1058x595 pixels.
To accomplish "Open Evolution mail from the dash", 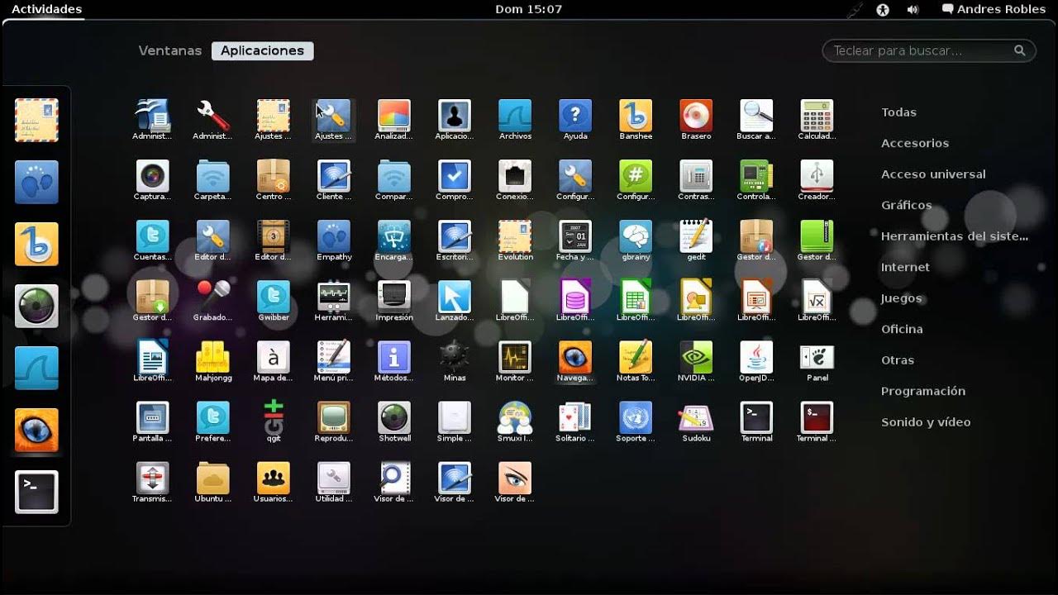I will coord(36,120).
